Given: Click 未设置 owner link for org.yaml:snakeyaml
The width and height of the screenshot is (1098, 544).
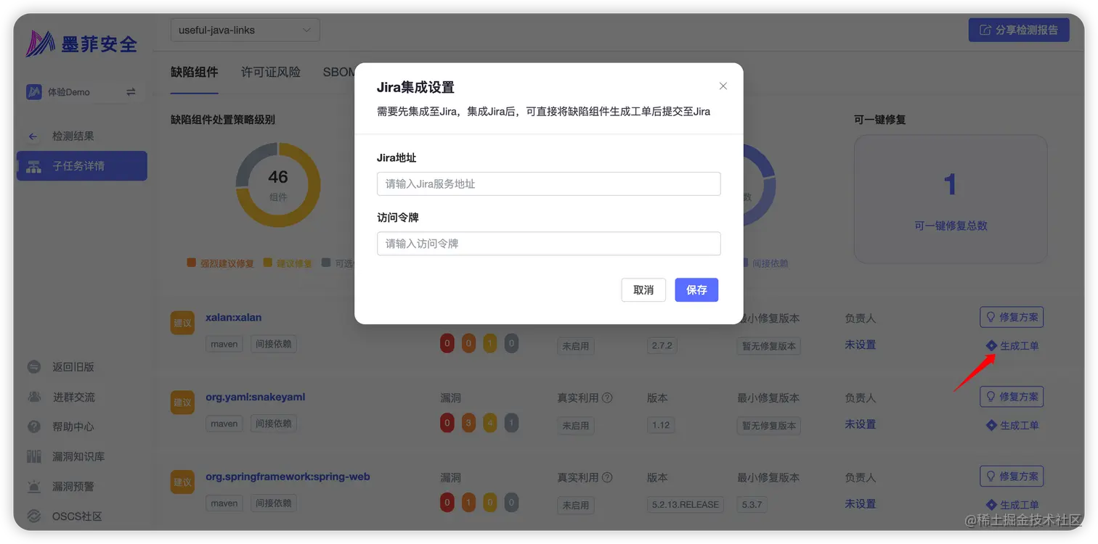Looking at the screenshot, I should point(860,424).
